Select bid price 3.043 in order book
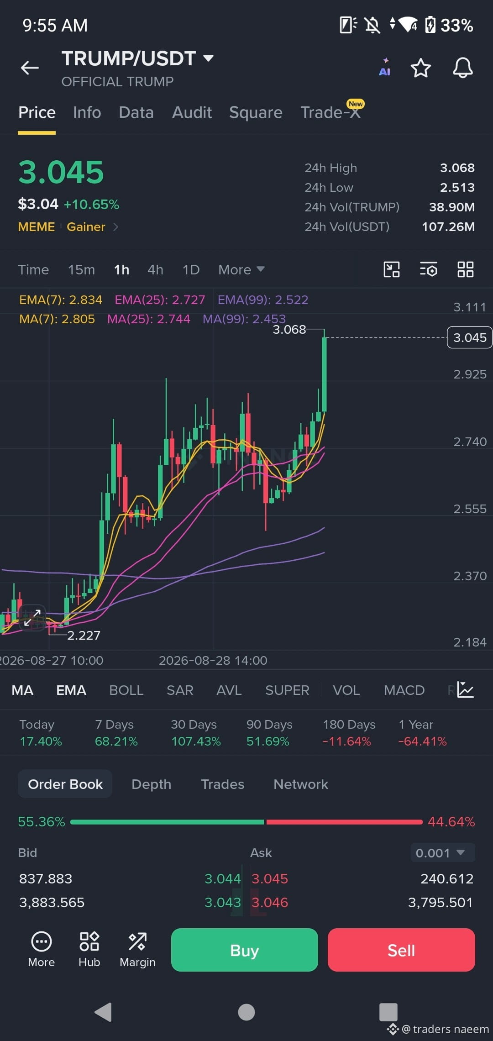The height and width of the screenshot is (1041, 493). pyautogui.click(x=222, y=902)
